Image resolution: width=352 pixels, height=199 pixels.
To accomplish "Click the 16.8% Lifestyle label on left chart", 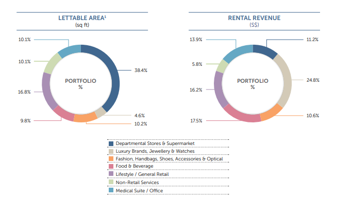I will click(24, 92).
